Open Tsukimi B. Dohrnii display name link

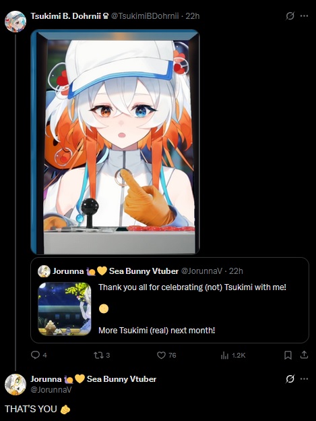[65, 16]
